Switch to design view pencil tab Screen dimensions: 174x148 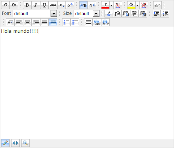coord(5,143)
